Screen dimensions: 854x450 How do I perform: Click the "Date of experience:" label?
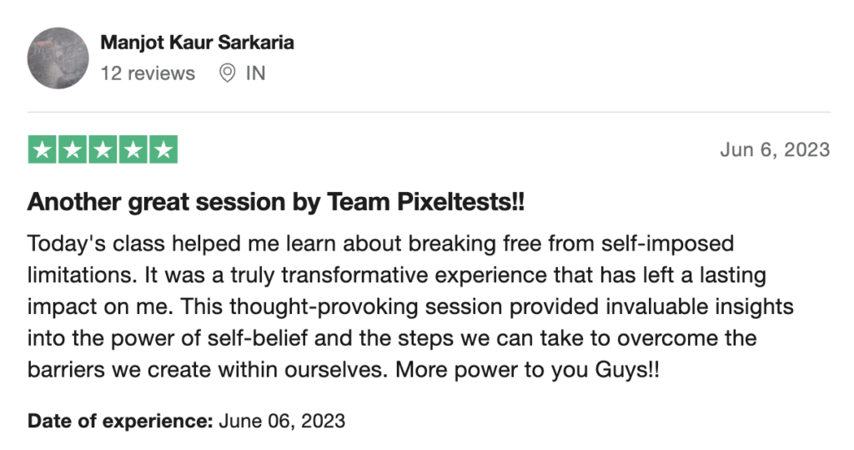pyautogui.click(x=120, y=421)
